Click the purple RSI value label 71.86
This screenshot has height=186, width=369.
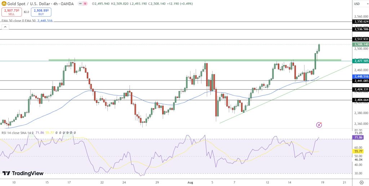tap(359, 137)
